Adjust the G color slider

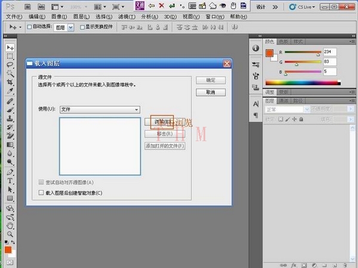(x=297, y=64)
